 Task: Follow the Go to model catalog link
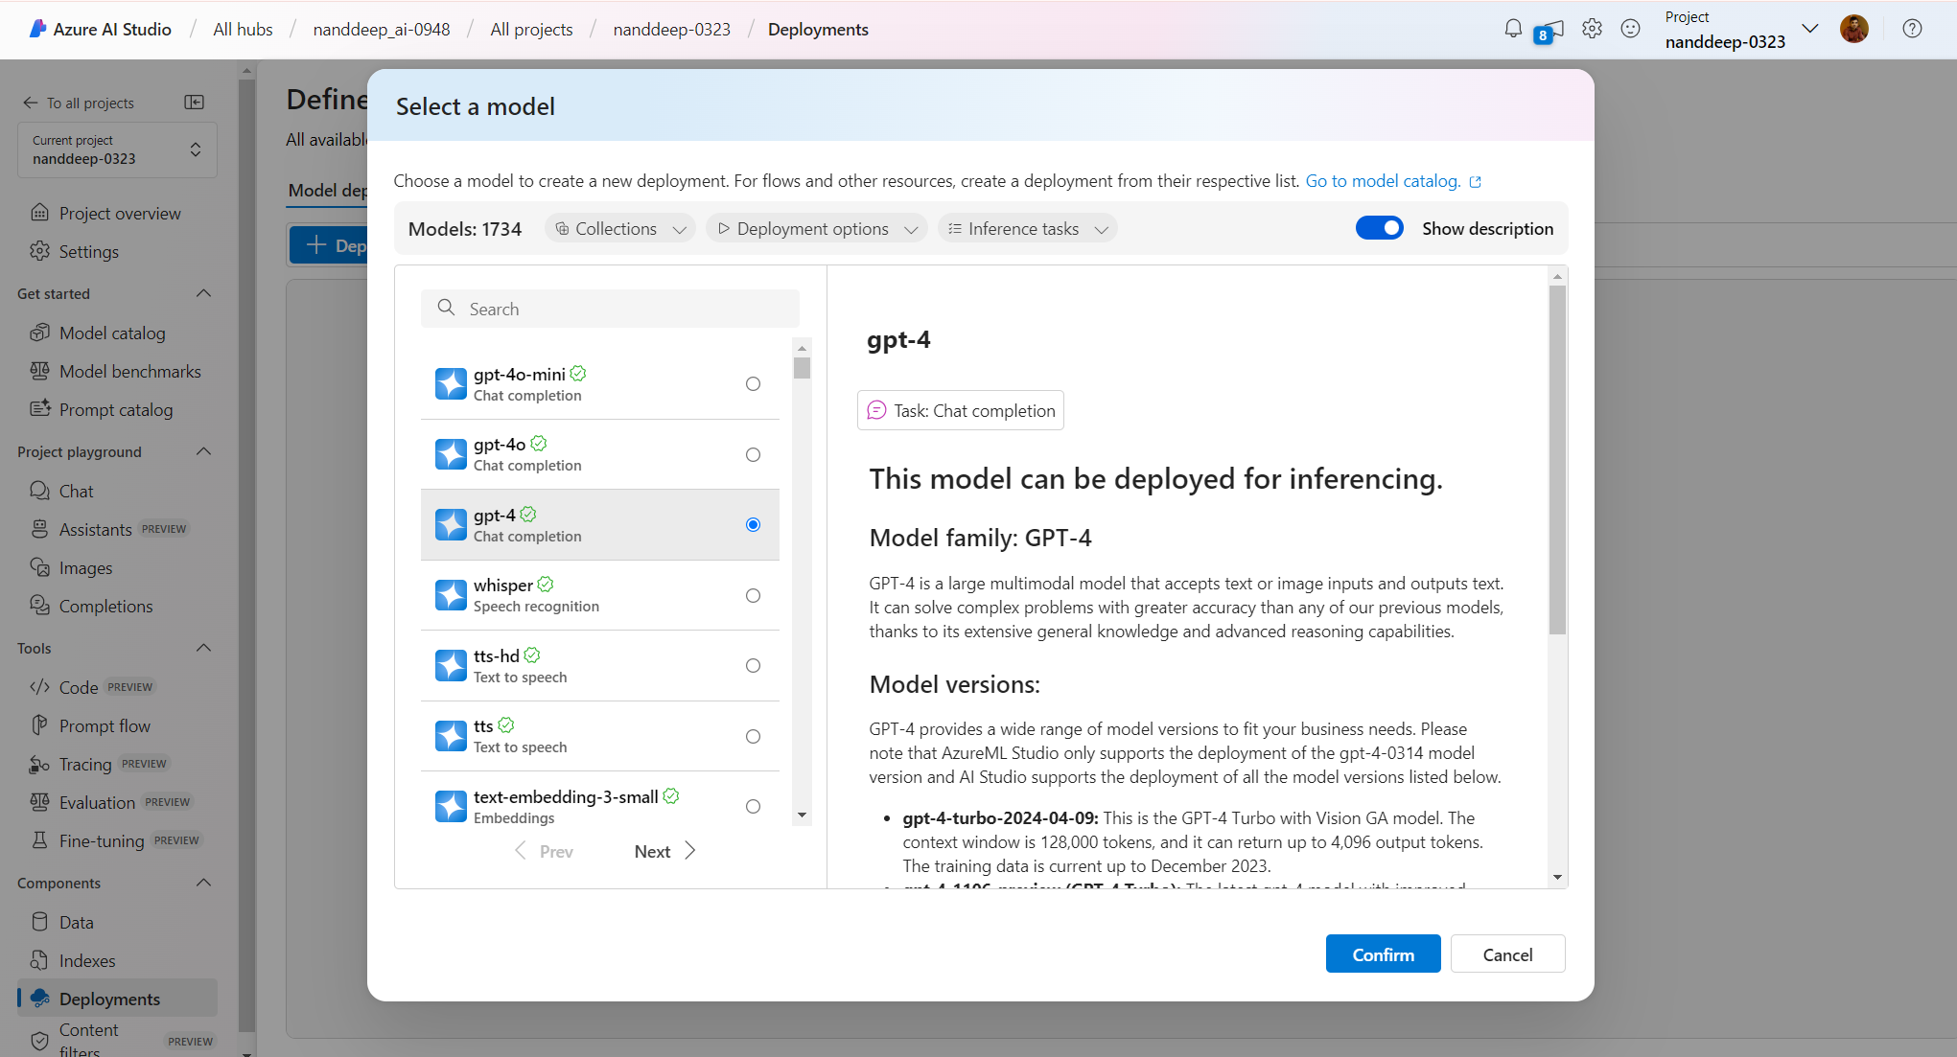1383,181
